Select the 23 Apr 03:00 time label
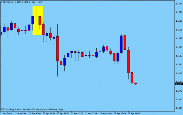 (106, 113)
